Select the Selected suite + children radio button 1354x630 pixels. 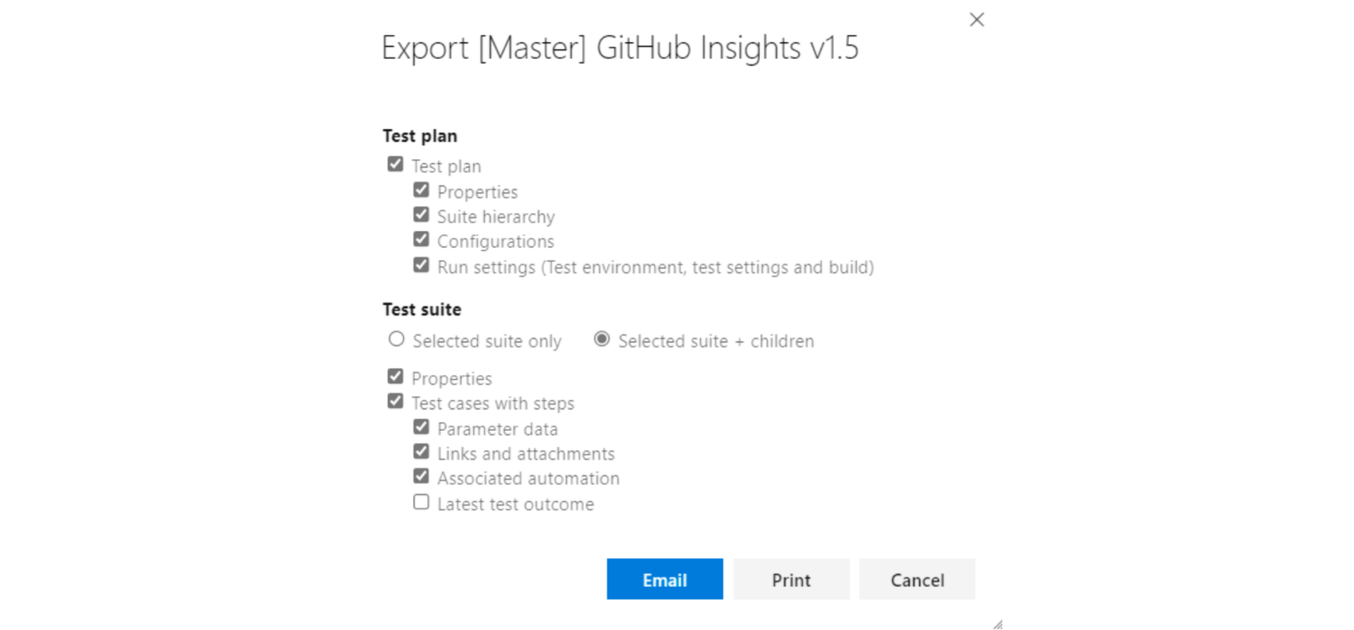click(603, 340)
